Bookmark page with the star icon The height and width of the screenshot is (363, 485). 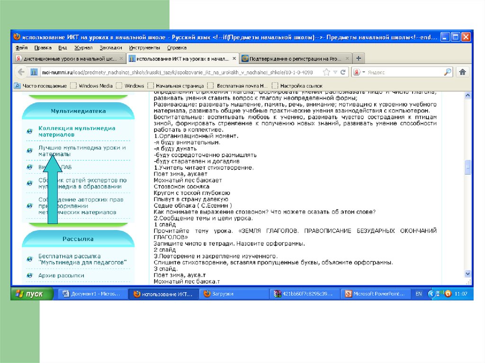(x=326, y=72)
